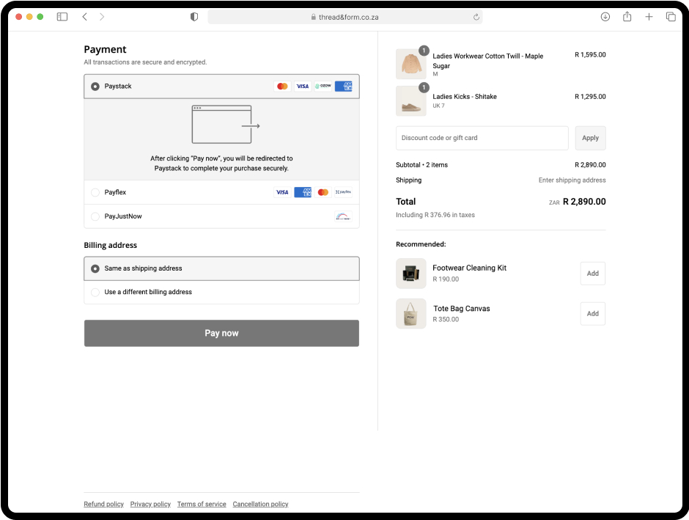Open the Safari downloads icon
This screenshot has width=689, height=520.
[x=605, y=17]
